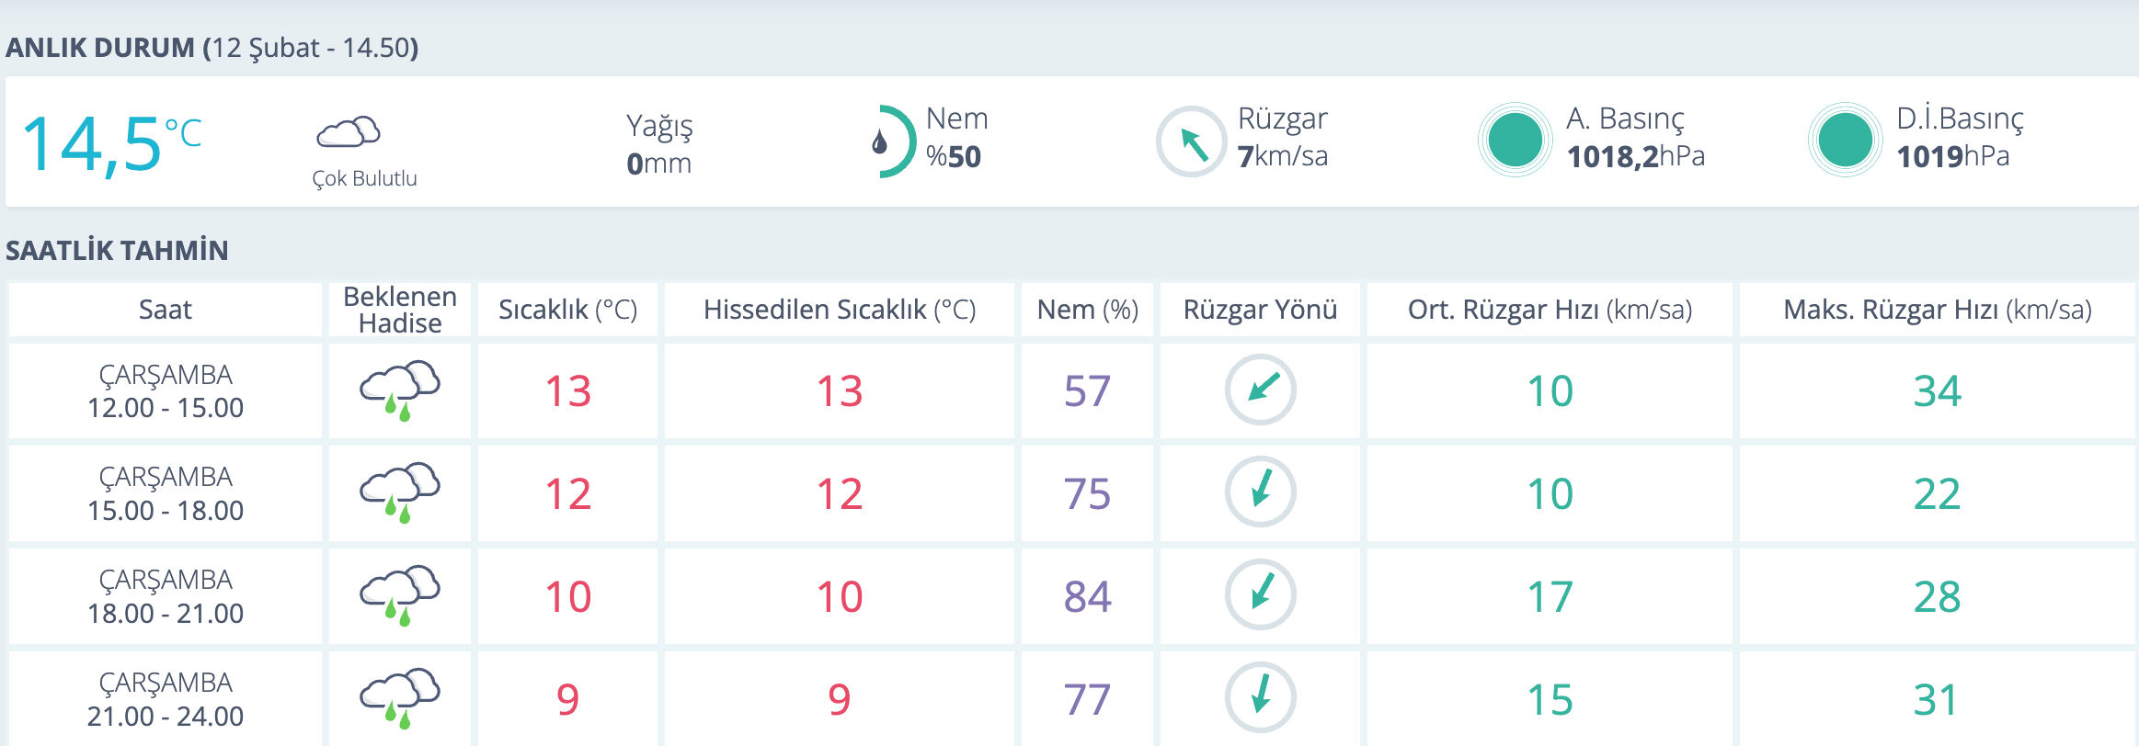Click the rain icon for 15.00 - 18.00
Viewport: 2139px width, 746px height.
point(399,493)
